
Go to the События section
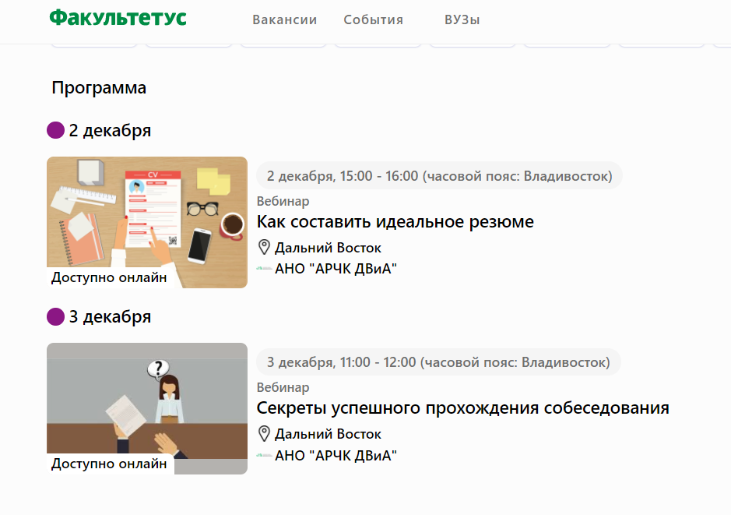(x=373, y=19)
